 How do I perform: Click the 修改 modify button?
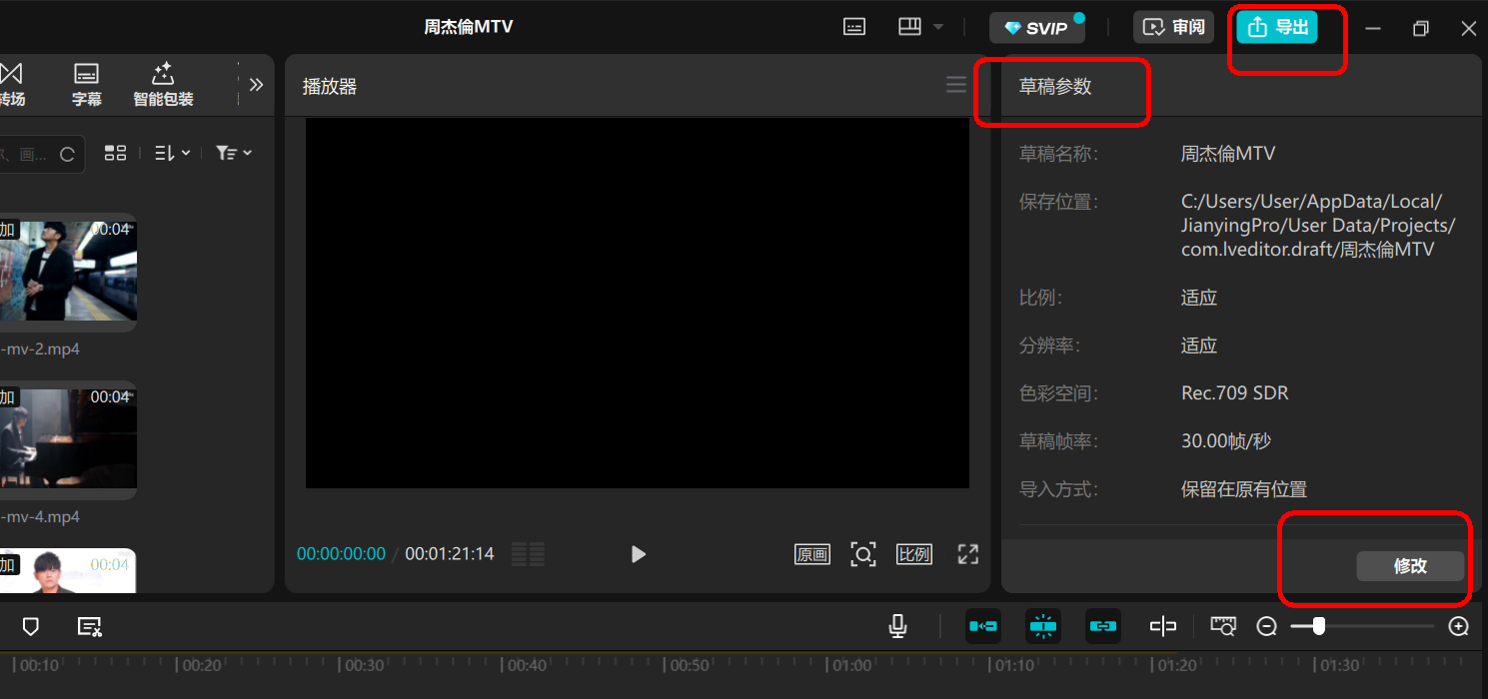click(1410, 566)
